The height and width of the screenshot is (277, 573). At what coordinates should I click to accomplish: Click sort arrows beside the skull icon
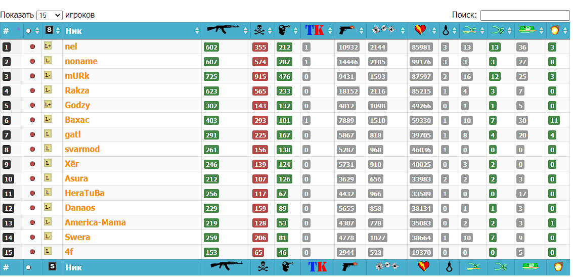click(270, 31)
